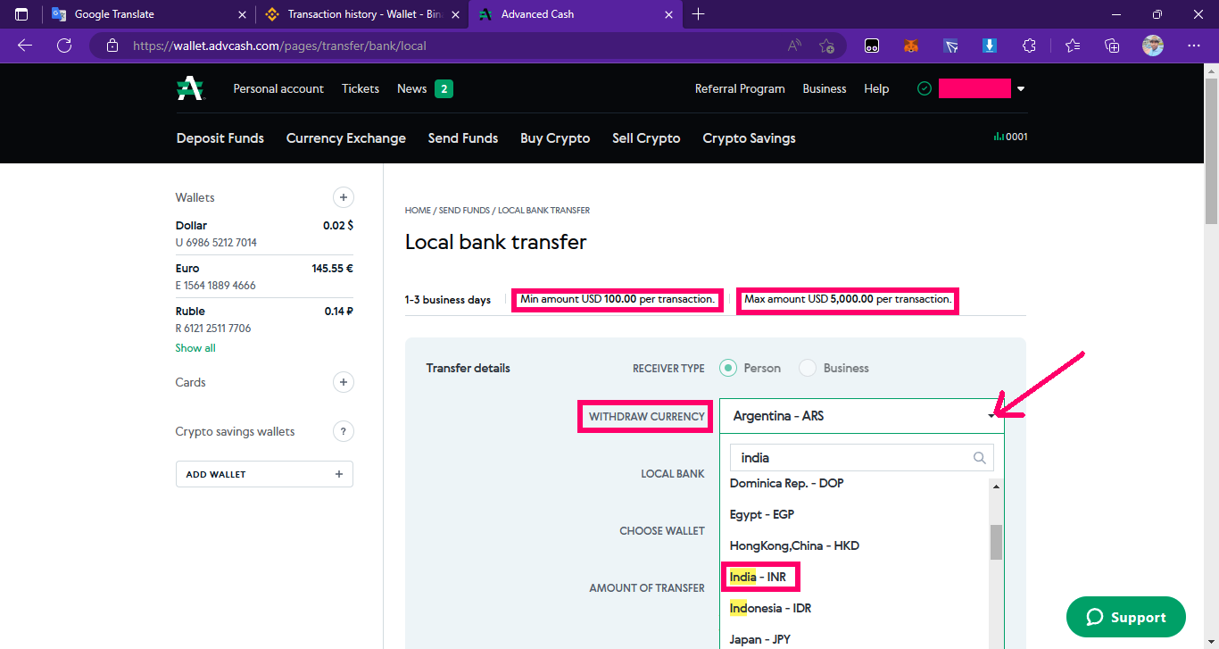The image size is (1219, 649).
Task: Open the MetaMask fox extension
Action: (911, 46)
